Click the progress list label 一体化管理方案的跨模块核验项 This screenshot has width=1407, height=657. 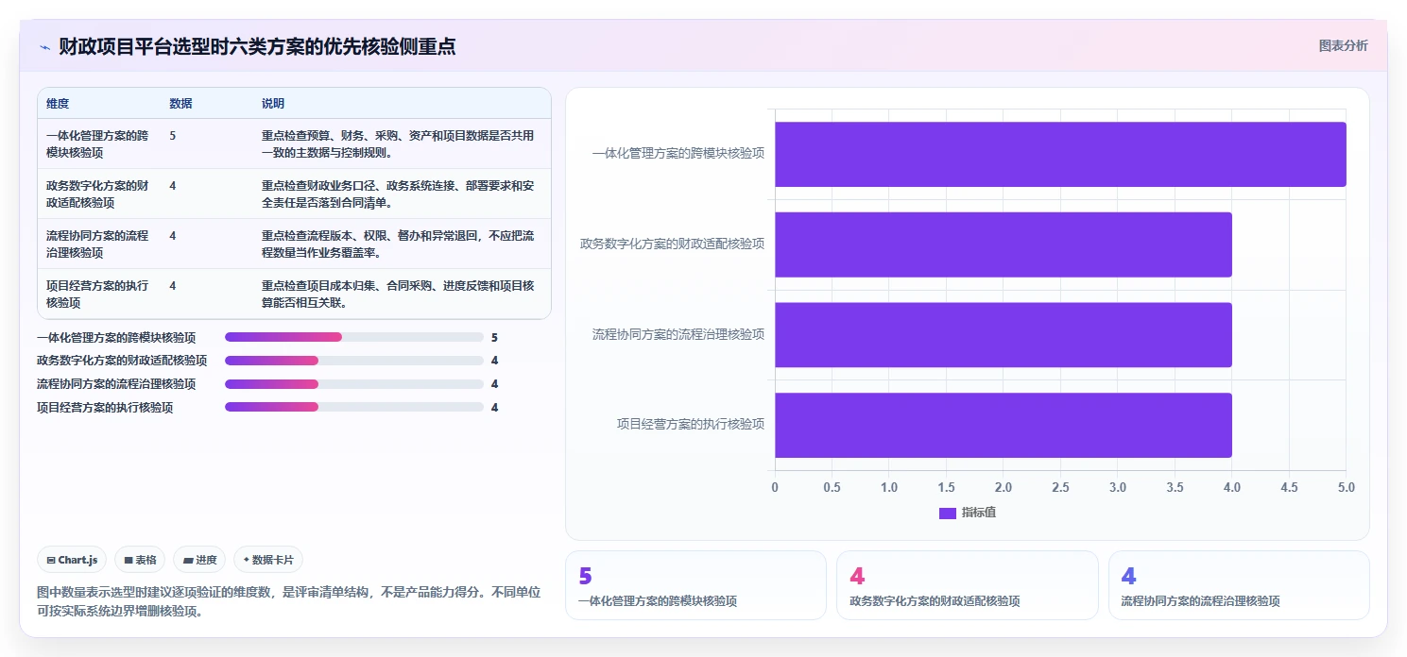pos(116,337)
